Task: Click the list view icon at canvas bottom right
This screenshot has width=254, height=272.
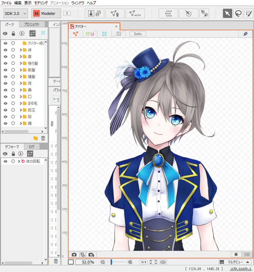Action: coord(247,254)
